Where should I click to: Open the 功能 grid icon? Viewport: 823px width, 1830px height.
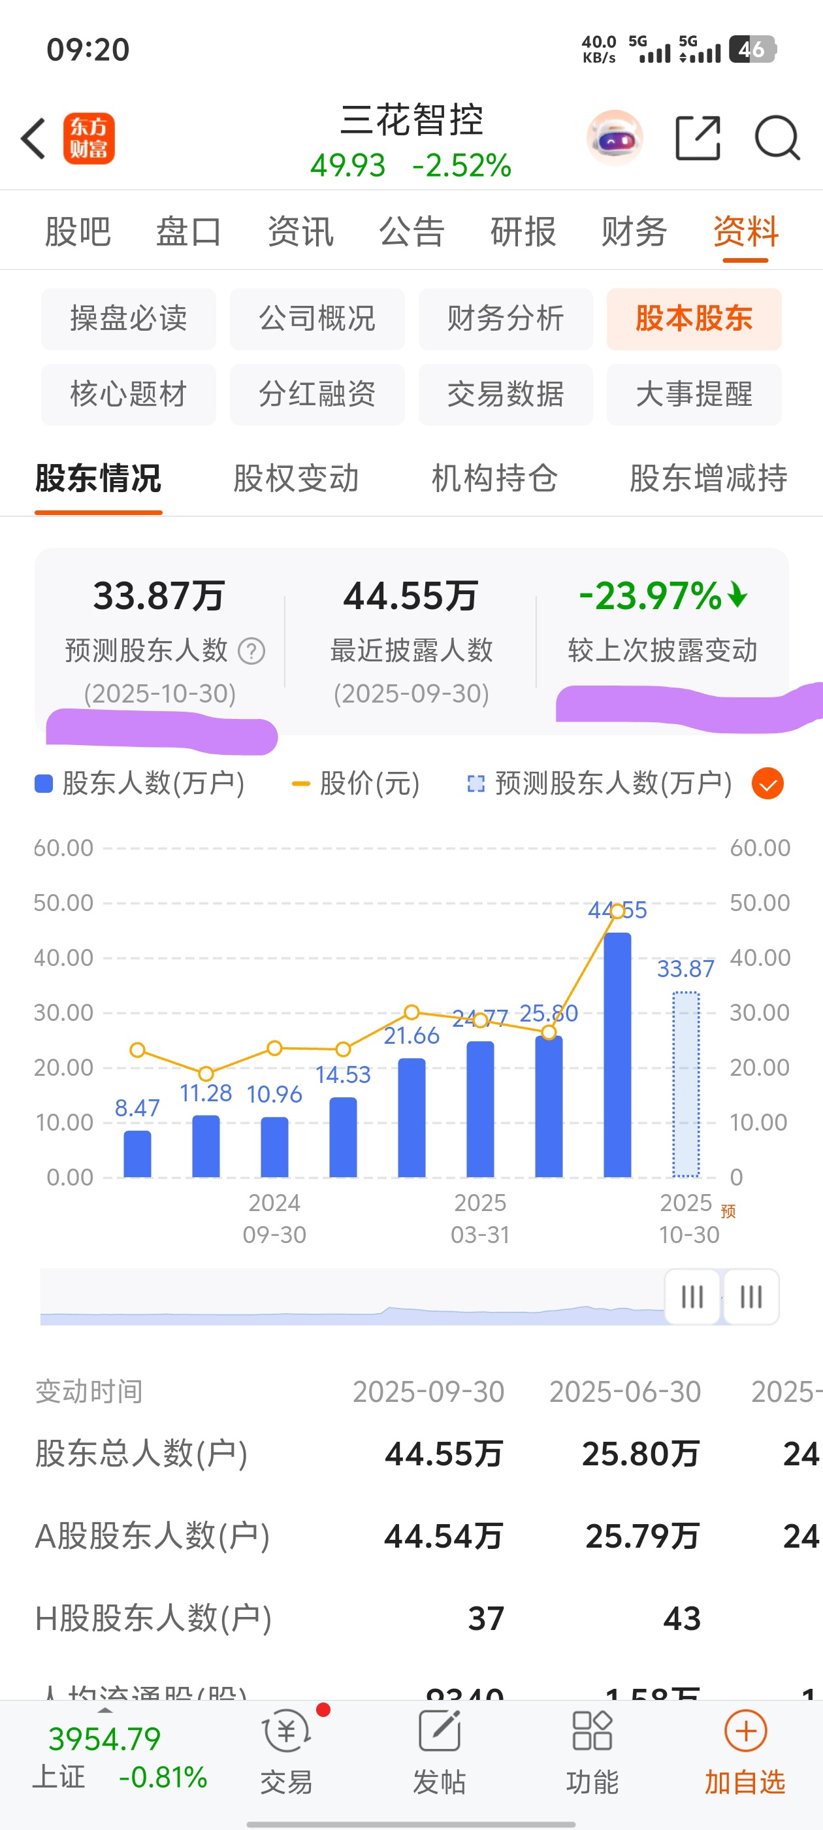coord(592,1731)
